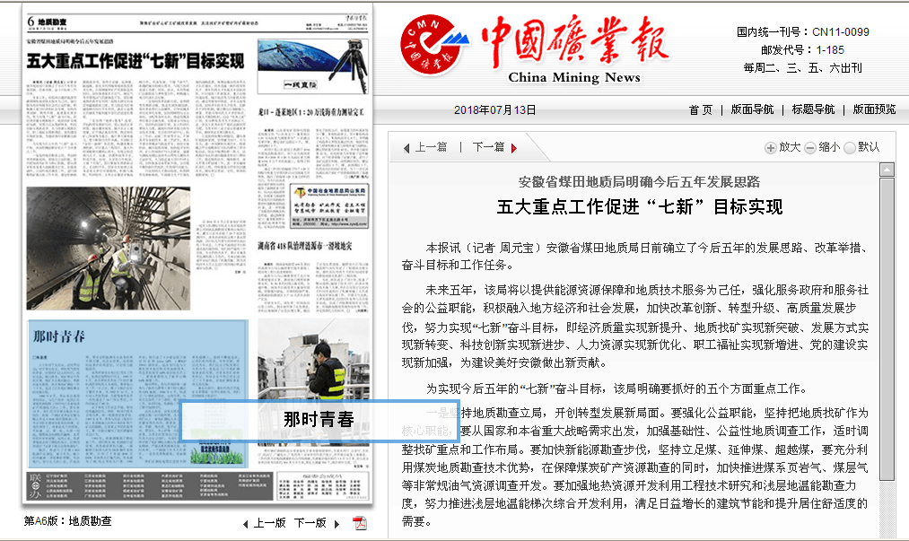Screen dimensions: 909x541
Task: Click the 缩小 zoom-out minus icon
Action: pyautogui.click(x=810, y=147)
